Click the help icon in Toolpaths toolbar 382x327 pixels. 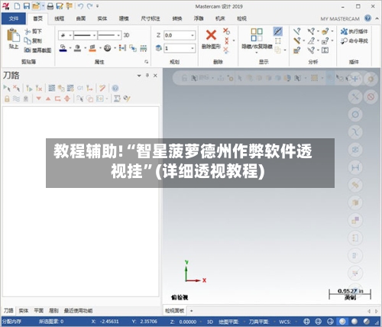coord(115,88)
